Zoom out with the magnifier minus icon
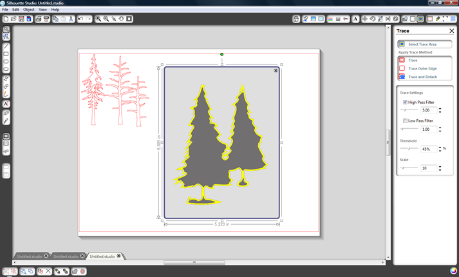This screenshot has height=277, width=459. coord(106,19)
